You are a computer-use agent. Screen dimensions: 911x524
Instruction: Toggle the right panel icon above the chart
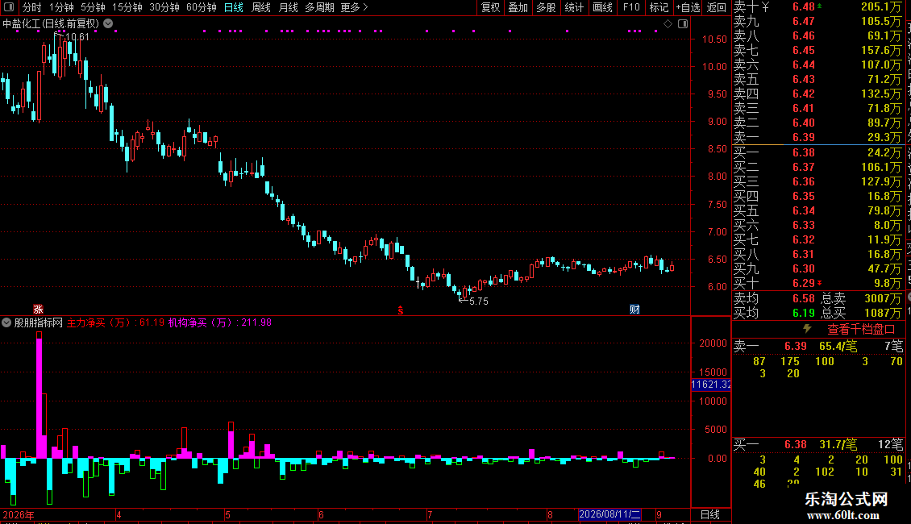click(x=684, y=24)
